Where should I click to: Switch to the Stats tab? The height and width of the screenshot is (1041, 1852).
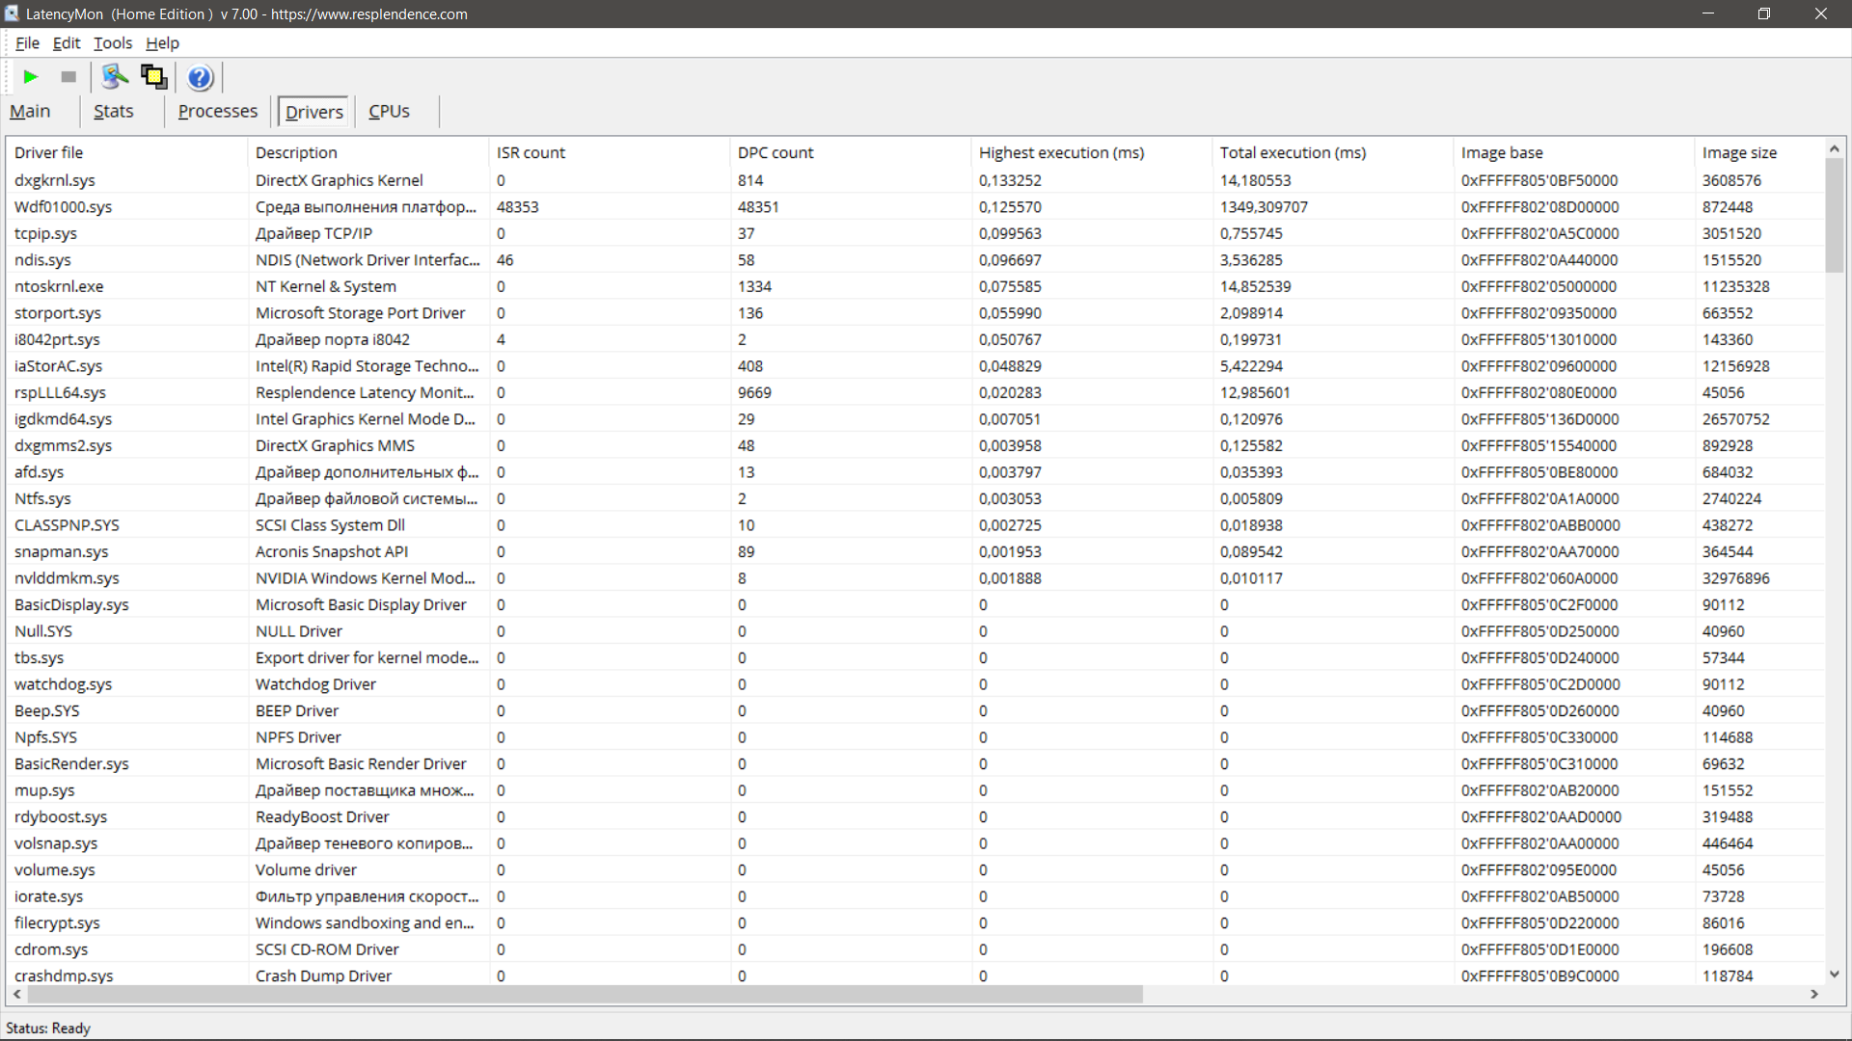pyautogui.click(x=114, y=112)
